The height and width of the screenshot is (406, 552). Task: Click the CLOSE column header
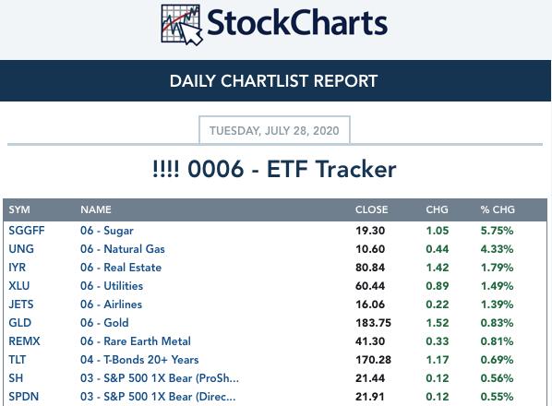click(371, 209)
